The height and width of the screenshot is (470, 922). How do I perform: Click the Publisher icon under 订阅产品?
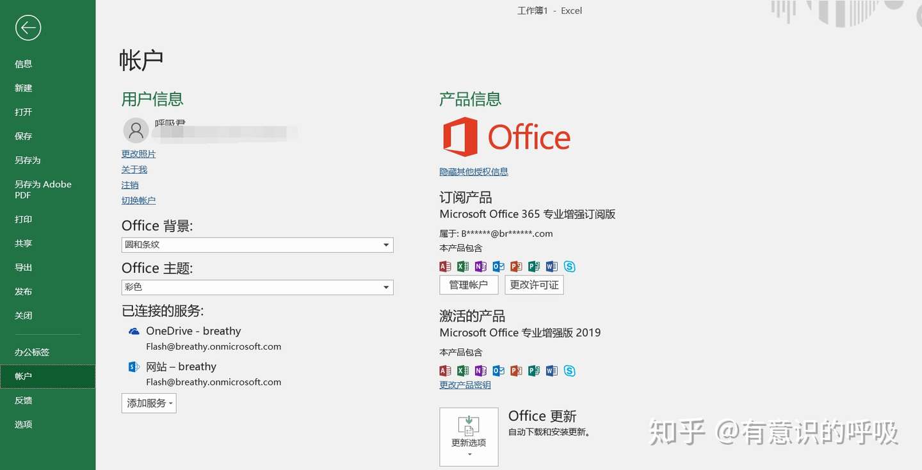pos(534,266)
